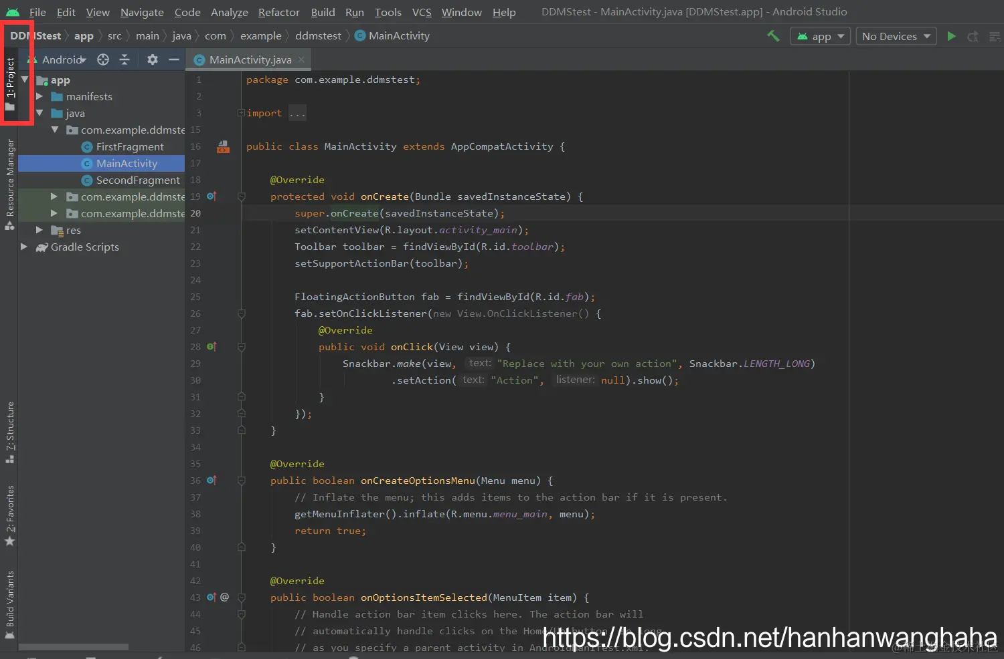Click activity_main in setContentView line
Screen dimensions: 1004x659
click(477, 230)
